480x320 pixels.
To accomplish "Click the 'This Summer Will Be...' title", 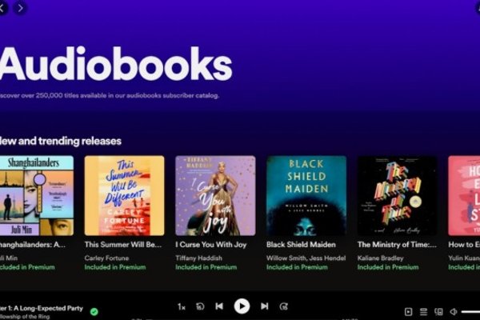I will click(123, 245).
